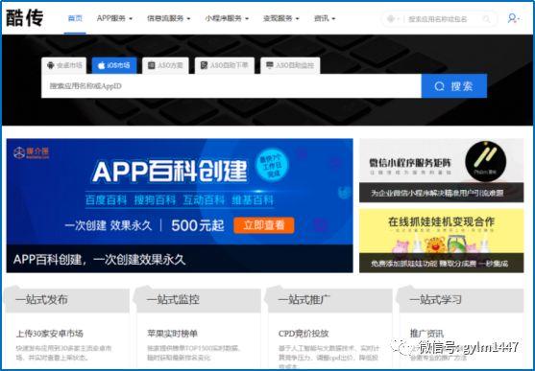
Task: Click the monitor icon on ASO自助监控 tab
Action: pos(270,65)
